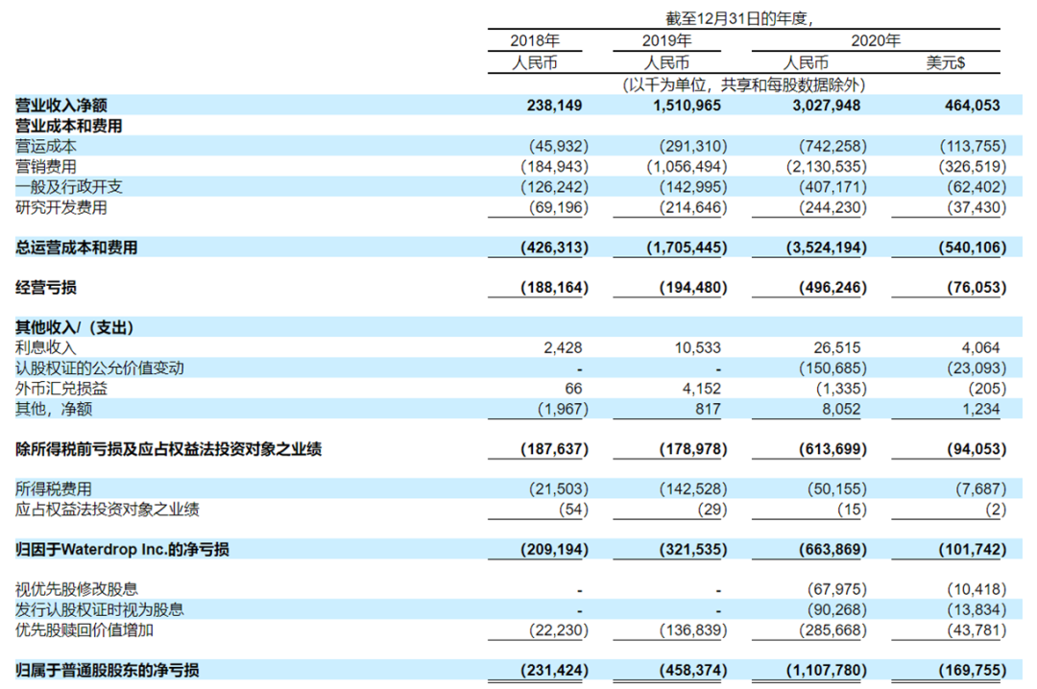1037x689 pixels.
Task: Select the 研究开发费用 row label
Action: coord(60,207)
